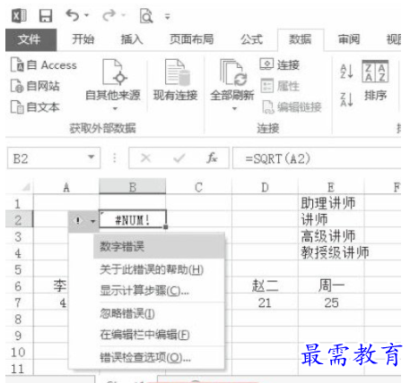Open the 审阅 ribbon tab

pyautogui.click(x=349, y=39)
